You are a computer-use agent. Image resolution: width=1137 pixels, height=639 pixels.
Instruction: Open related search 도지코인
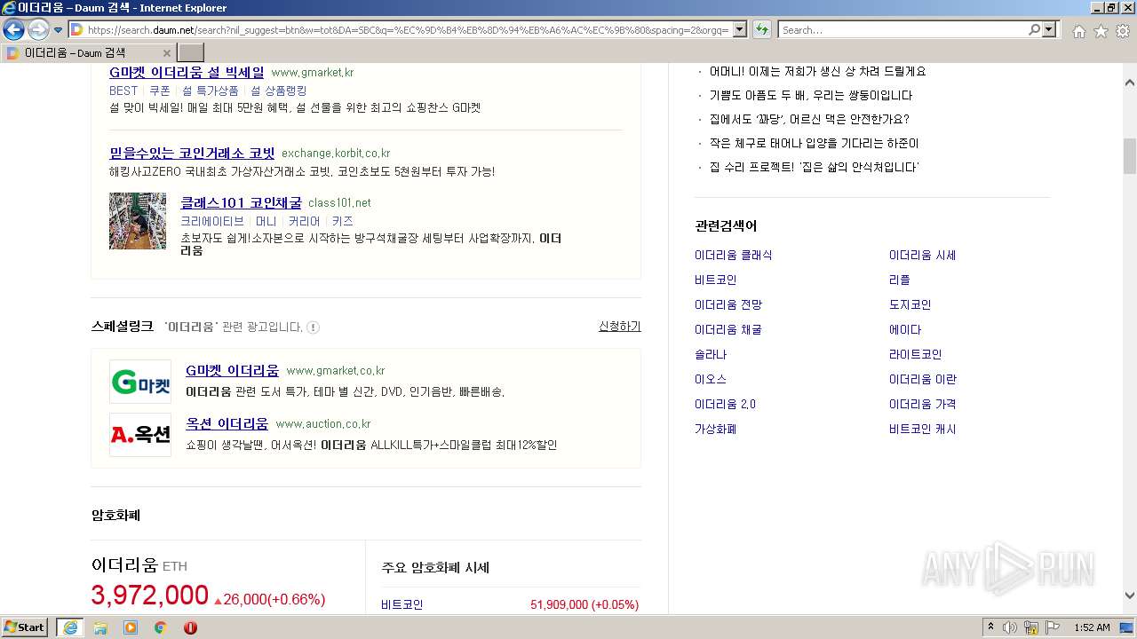coord(910,304)
